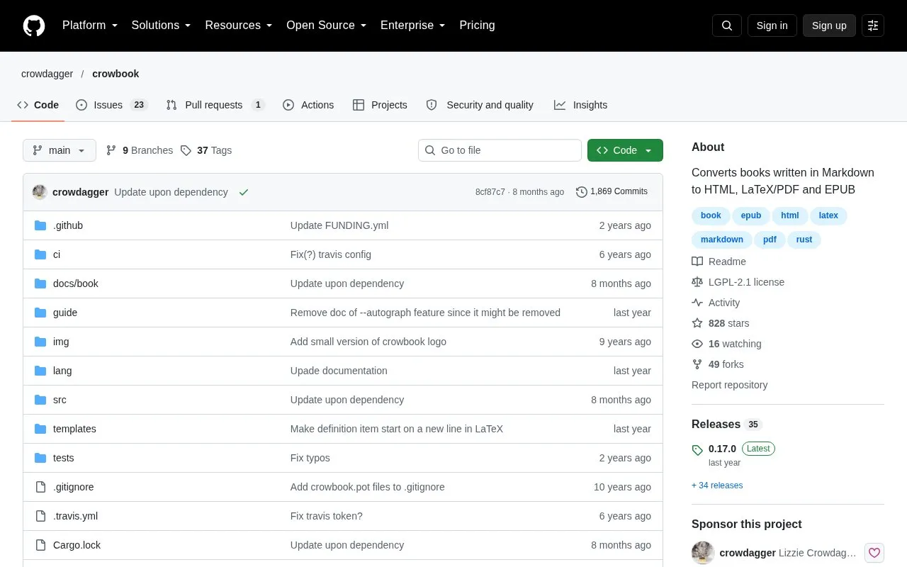Click the Readme book icon
The image size is (907, 567).
click(x=697, y=262)
